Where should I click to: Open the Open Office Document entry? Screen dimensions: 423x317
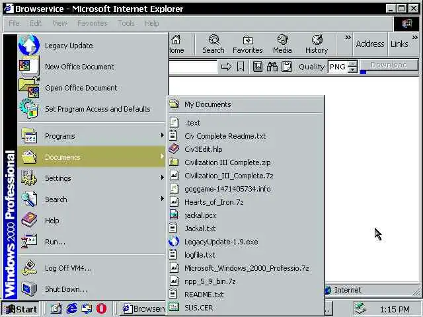point(91,88)
